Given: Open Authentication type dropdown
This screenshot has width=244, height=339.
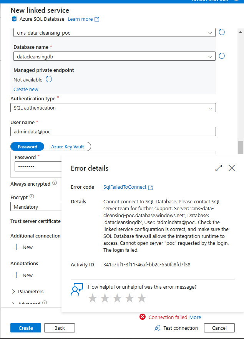Looking at the screenshot, I should pyautogui.click(x=113, y=108).
